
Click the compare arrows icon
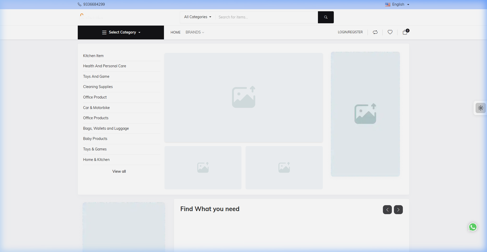pyautogui.click(x=375, y=32)
